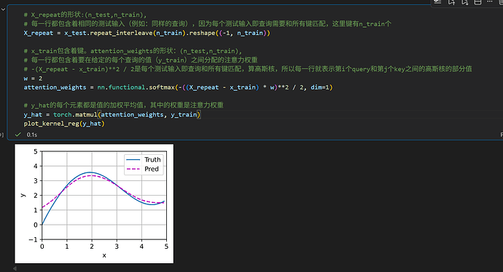Click the 'y_train' argument in torch.matmul
503x272 pixels.
point(184,115)
